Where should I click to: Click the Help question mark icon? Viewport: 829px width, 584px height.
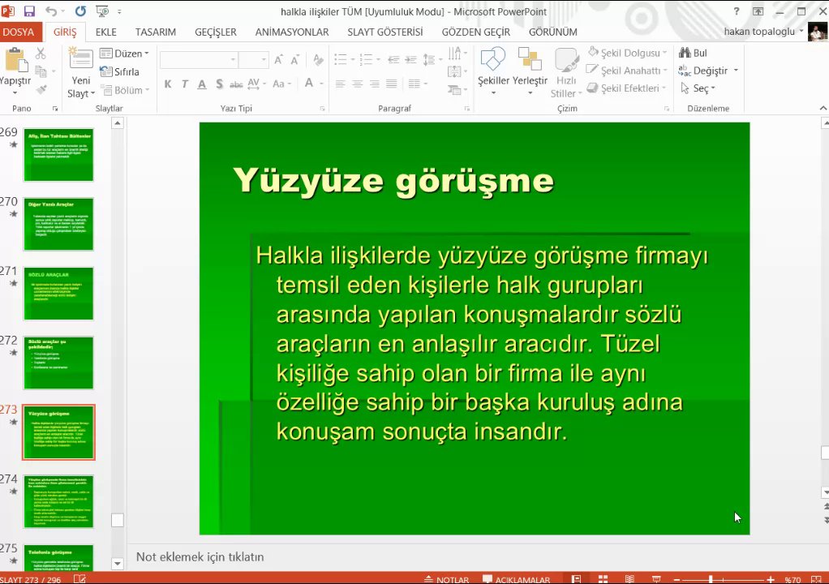tap(736, 11)
